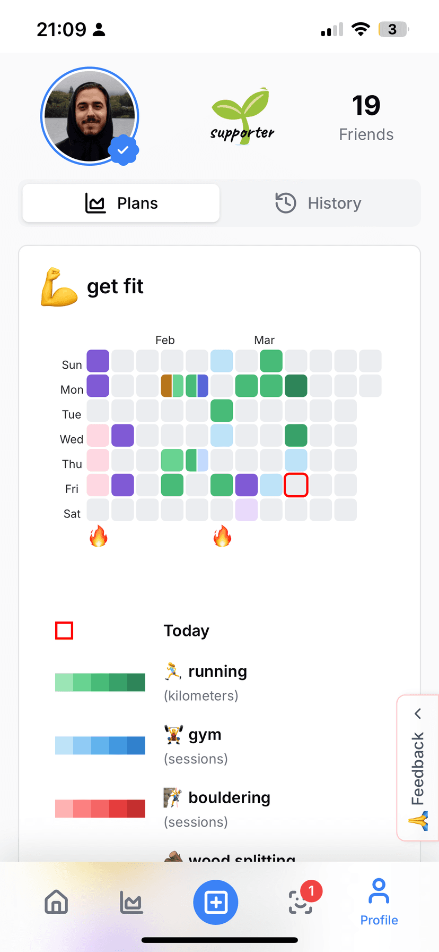This screenshot has height=952, width=439.
Task: Click the flexed bicep emoji beside get fit
Action: click(x=59, y=287)
